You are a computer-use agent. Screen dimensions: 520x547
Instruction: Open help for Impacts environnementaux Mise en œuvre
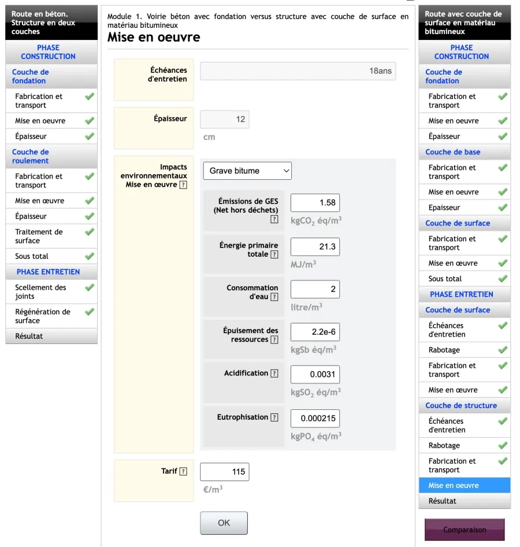(x=183, y=185)
